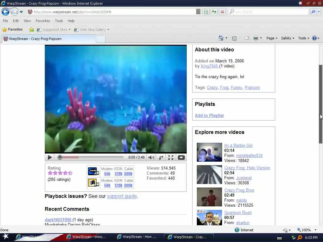Screen dimensions: 323x242
Task: Open the command bar Tools dropdown
Action: coord(304,38)
